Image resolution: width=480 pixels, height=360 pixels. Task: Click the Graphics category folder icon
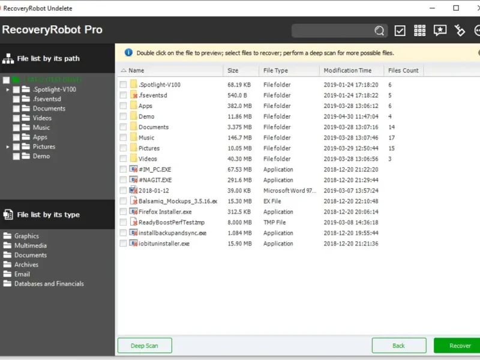[x=7, y=236]
